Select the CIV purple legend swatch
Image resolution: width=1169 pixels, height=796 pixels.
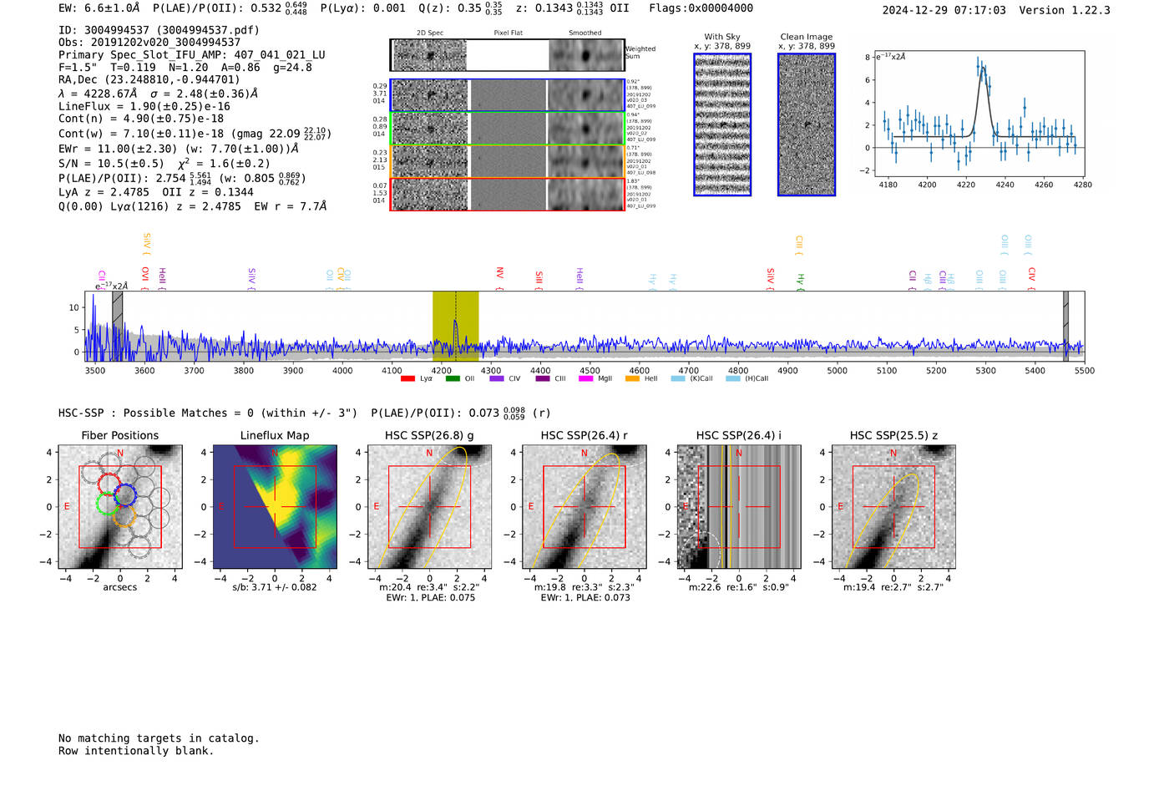[x=497, y=378]
